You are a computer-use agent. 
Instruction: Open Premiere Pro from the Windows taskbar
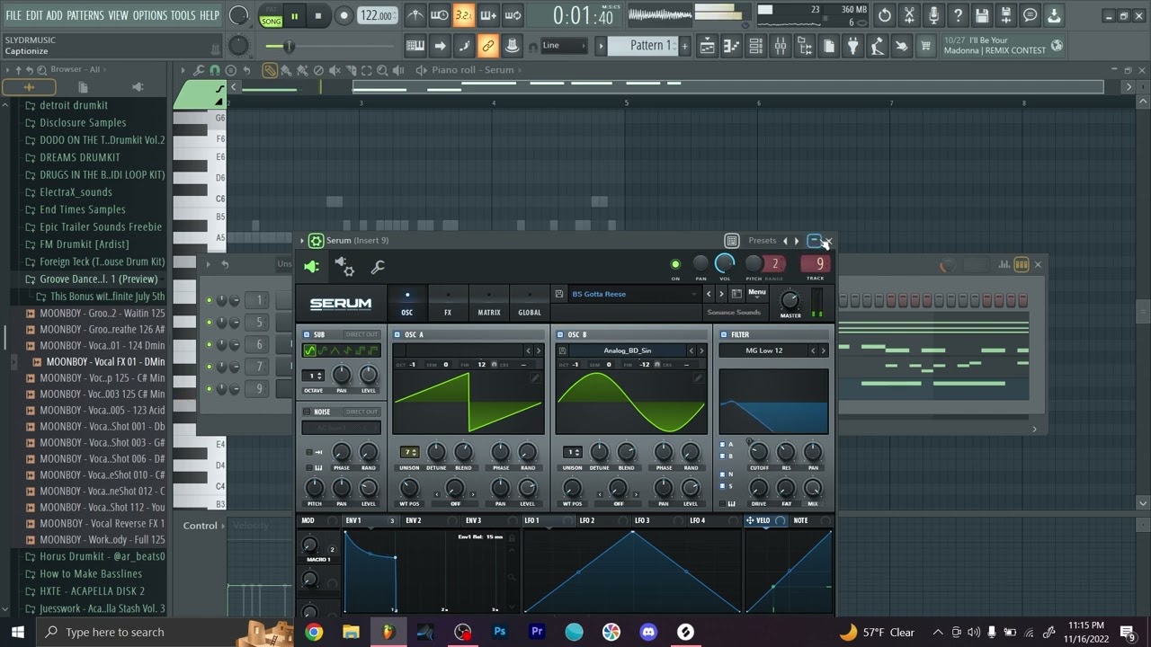tap(537, 632)
